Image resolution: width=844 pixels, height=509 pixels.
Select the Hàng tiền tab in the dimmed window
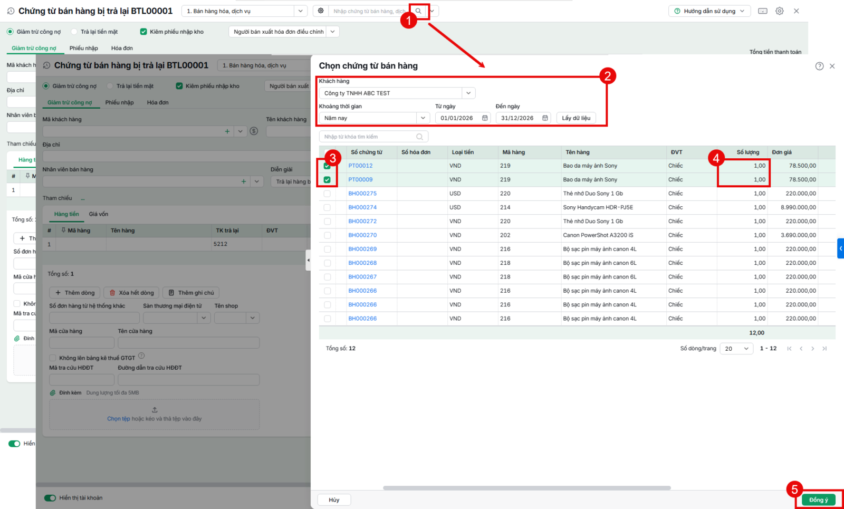[66, 214]
